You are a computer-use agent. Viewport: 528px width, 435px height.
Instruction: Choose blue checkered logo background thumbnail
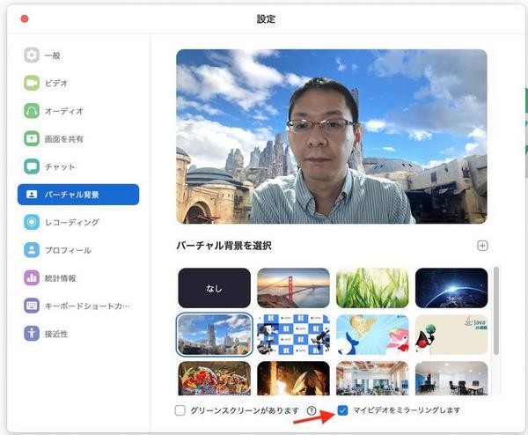pyautogui.click(x=293, y=335)
